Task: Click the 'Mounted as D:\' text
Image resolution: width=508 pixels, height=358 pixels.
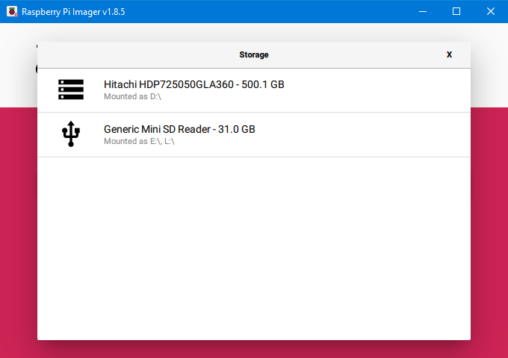Action: tap(132, 96)
